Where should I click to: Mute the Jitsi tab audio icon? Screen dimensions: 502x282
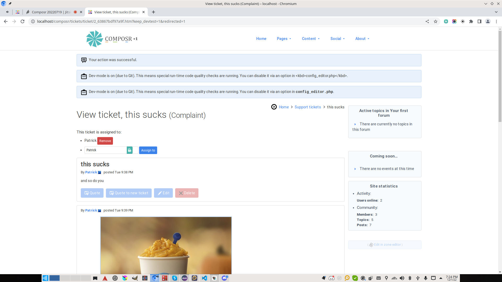tap(7, 12)
